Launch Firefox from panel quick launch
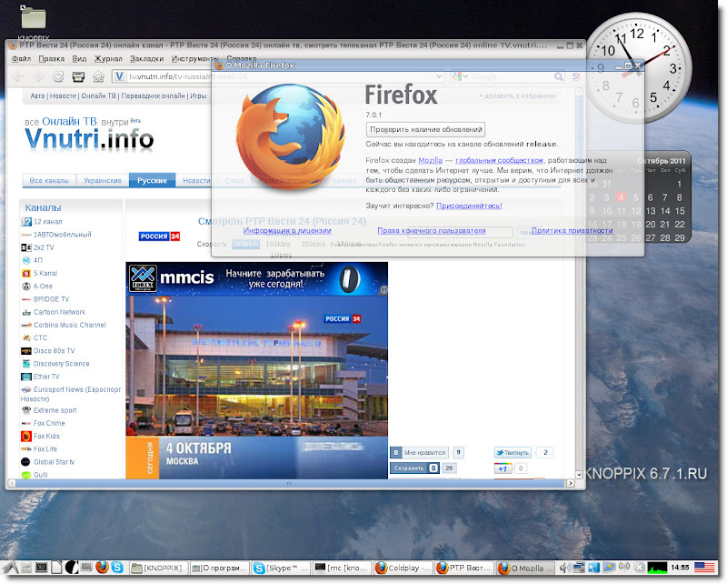Image resolution: width=727 pixels, height=584 pixels. coord(102,568)
